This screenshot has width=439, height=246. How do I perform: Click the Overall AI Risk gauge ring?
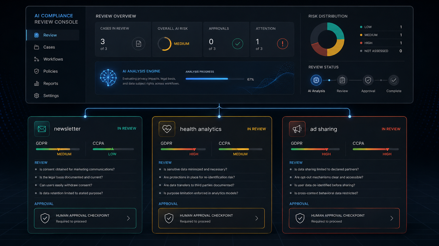[164, 44]
